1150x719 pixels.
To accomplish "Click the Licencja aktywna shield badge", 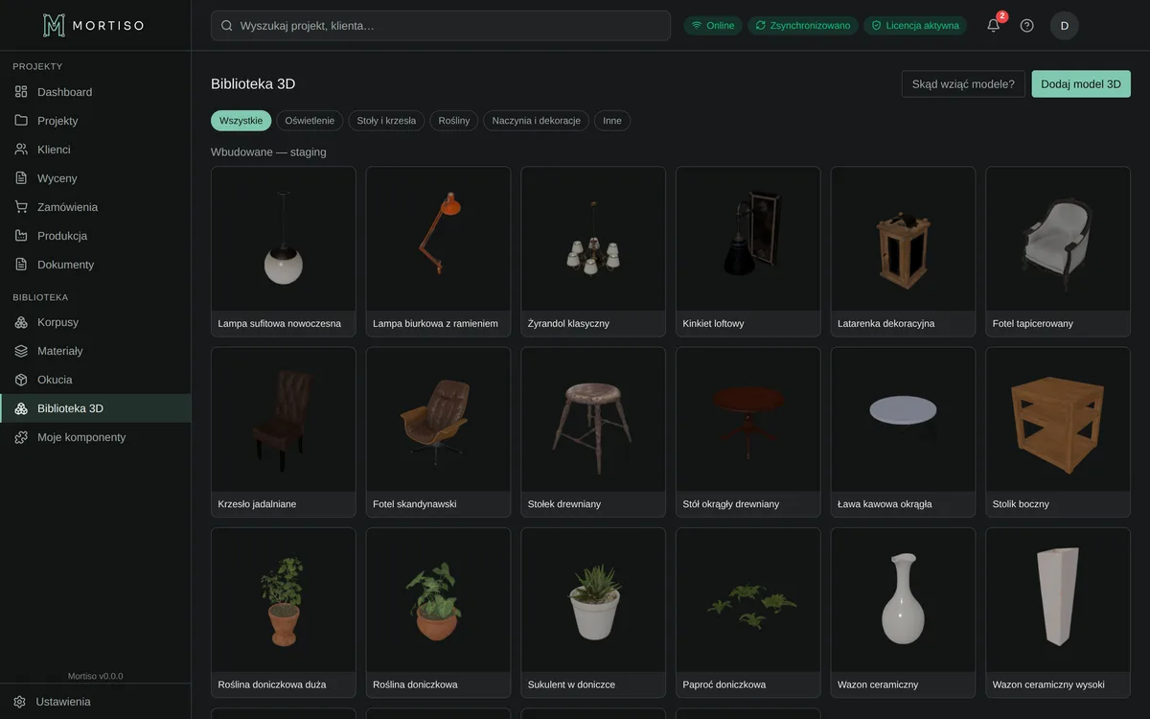I will [915, 26].
